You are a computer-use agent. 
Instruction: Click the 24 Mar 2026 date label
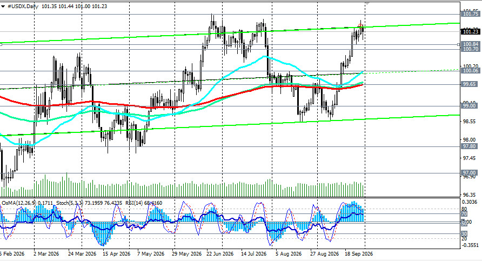click(82, 254)
